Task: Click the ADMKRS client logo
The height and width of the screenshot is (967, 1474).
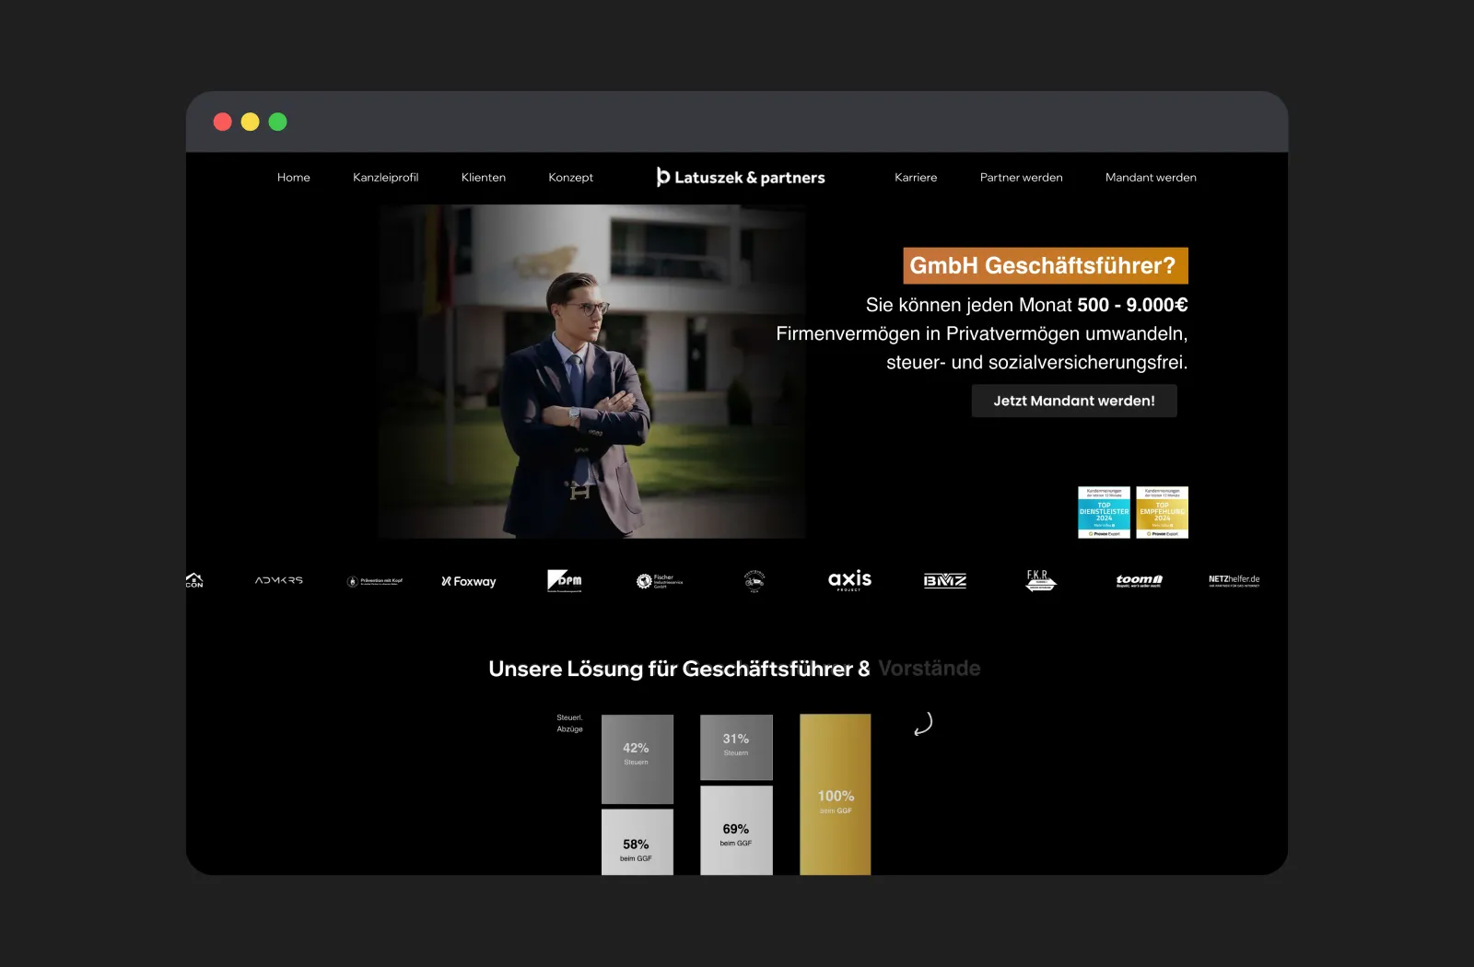Action: (x=279, y=580)
